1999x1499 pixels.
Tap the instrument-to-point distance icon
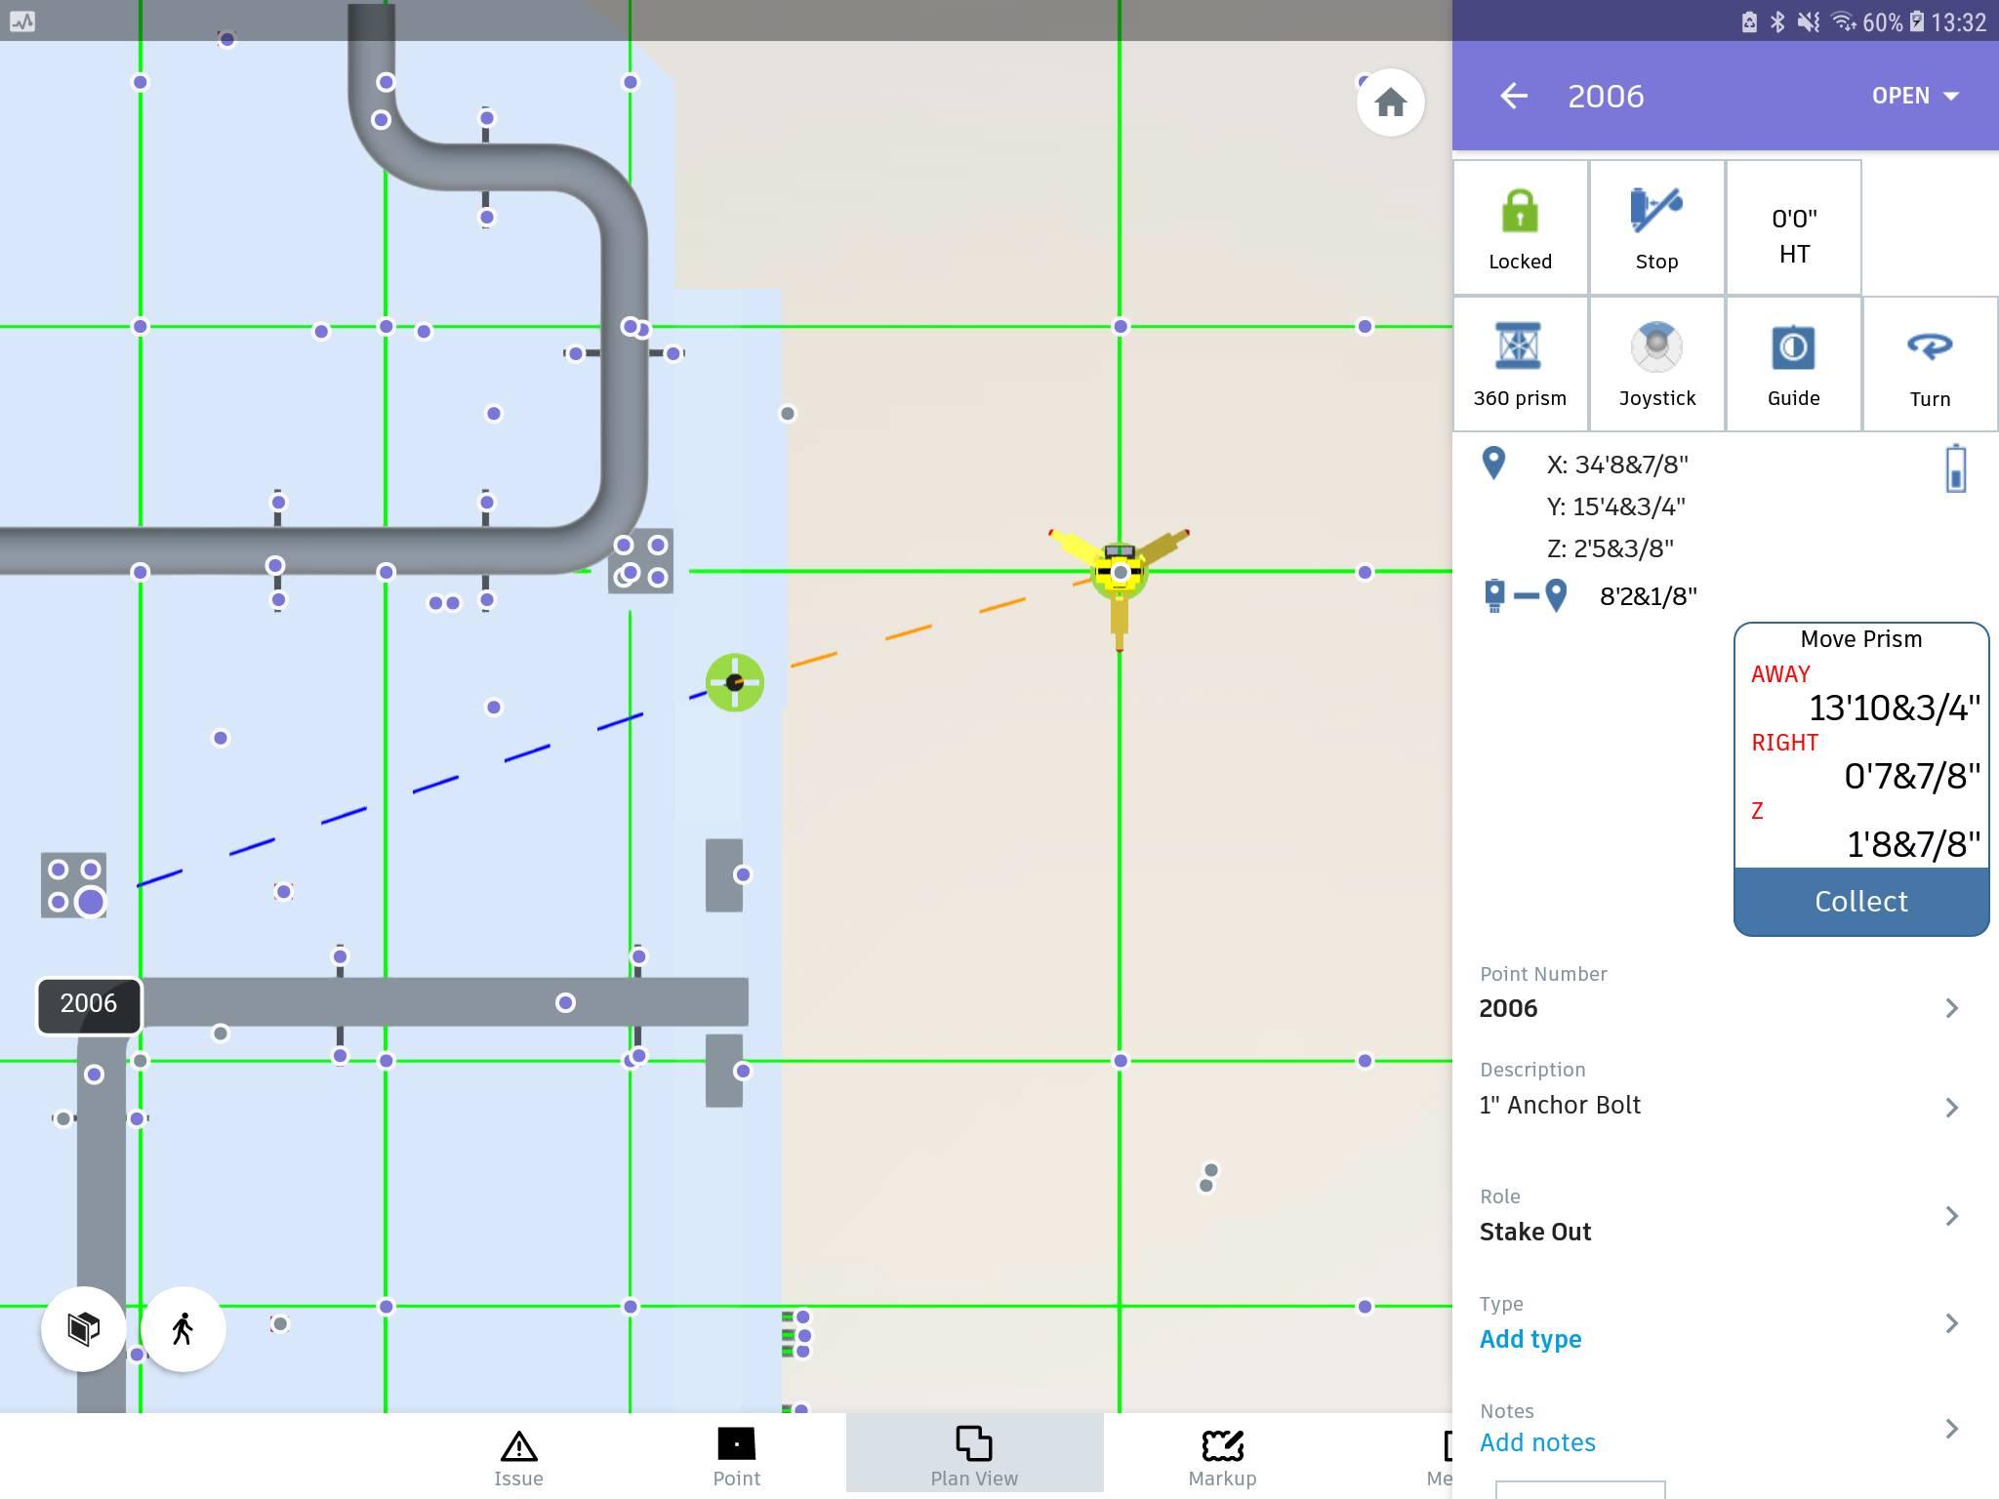[1525, 595]
